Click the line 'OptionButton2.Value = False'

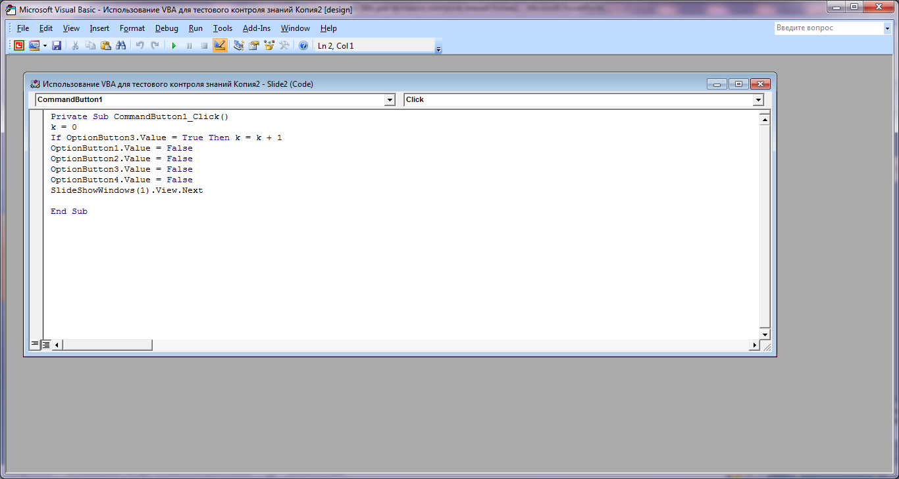[x=122, y=159]
